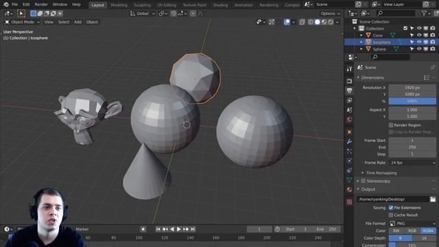
Task: Open the viewport gizmo visibility icon
Action: (261, 22)
